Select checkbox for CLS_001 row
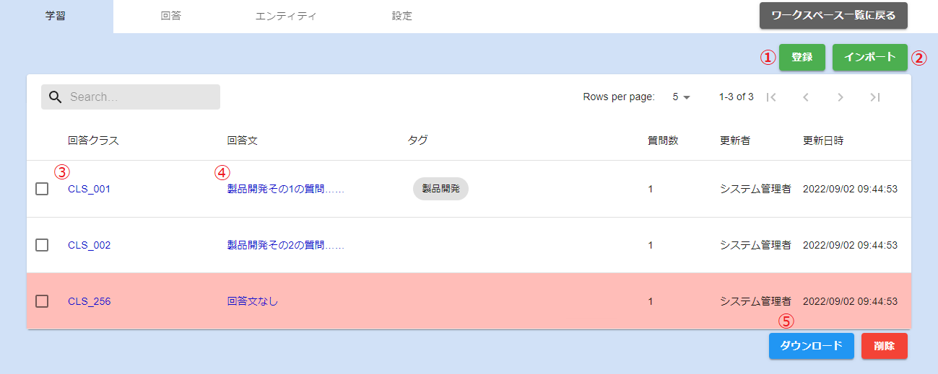The image size is (938, 374). pos(42,189)
